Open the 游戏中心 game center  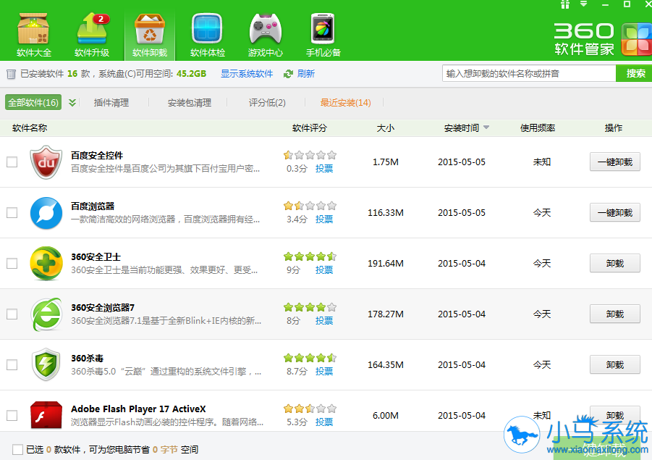click(266, 35)
